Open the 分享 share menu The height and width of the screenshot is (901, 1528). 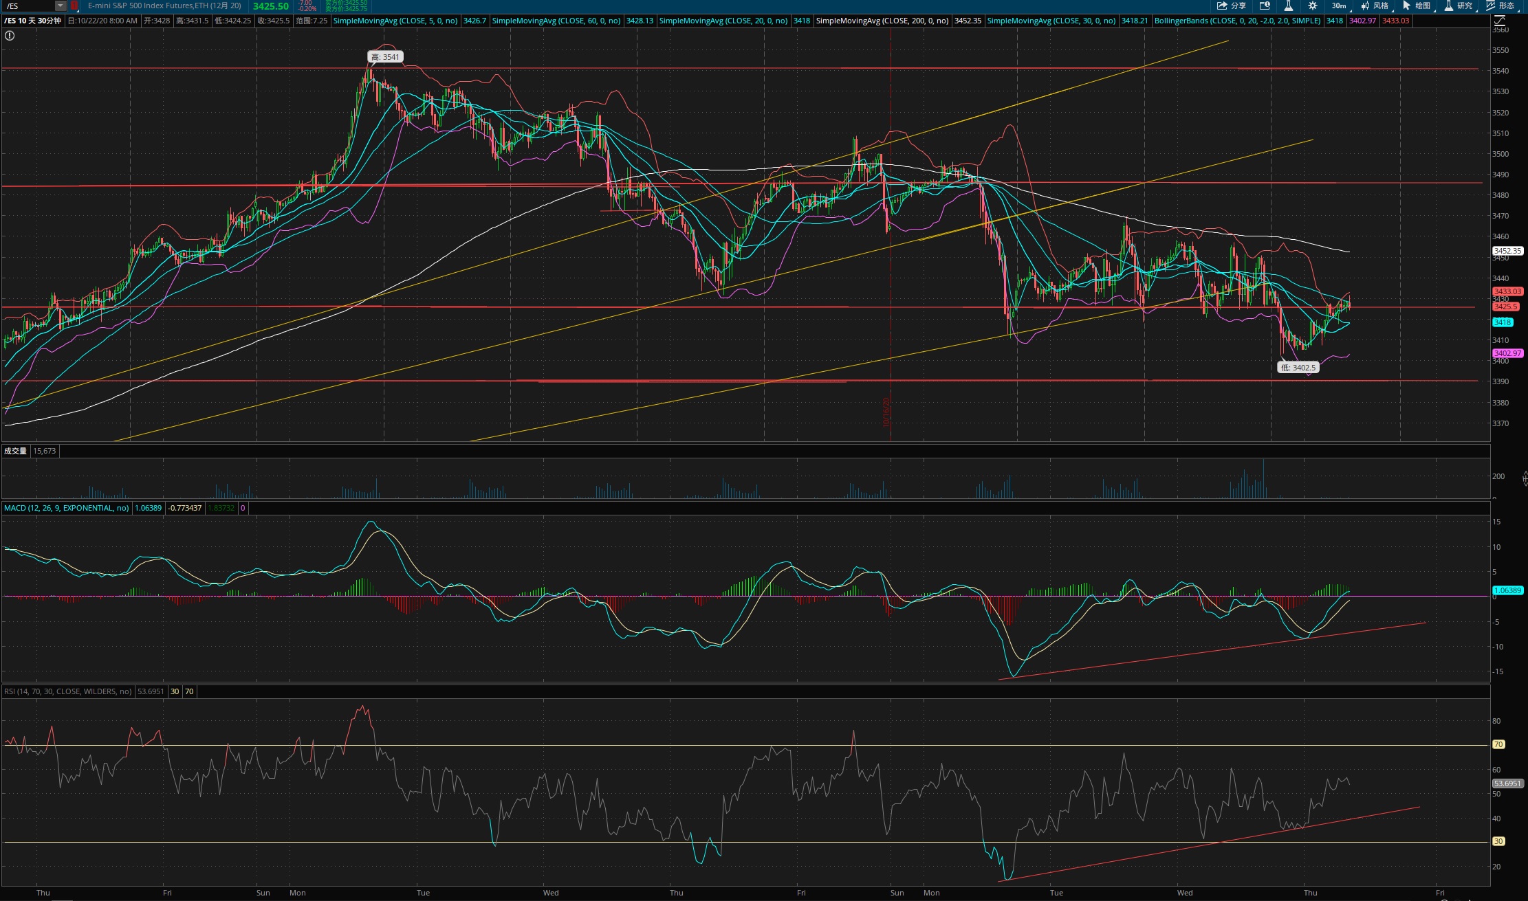[1232, 5]
